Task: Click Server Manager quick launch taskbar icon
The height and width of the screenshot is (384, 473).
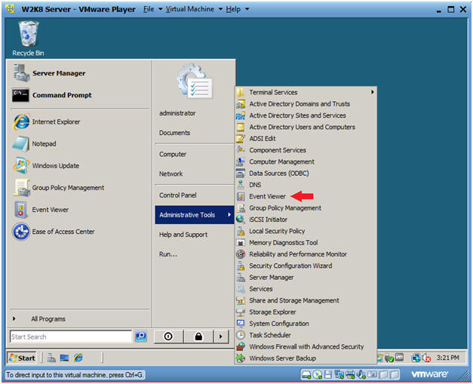Action: [51, 358]
